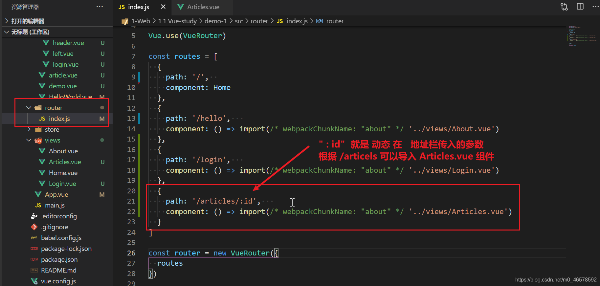Click the npm icon beside package-lock.json
600x286 pixels.
click(34, 249)
